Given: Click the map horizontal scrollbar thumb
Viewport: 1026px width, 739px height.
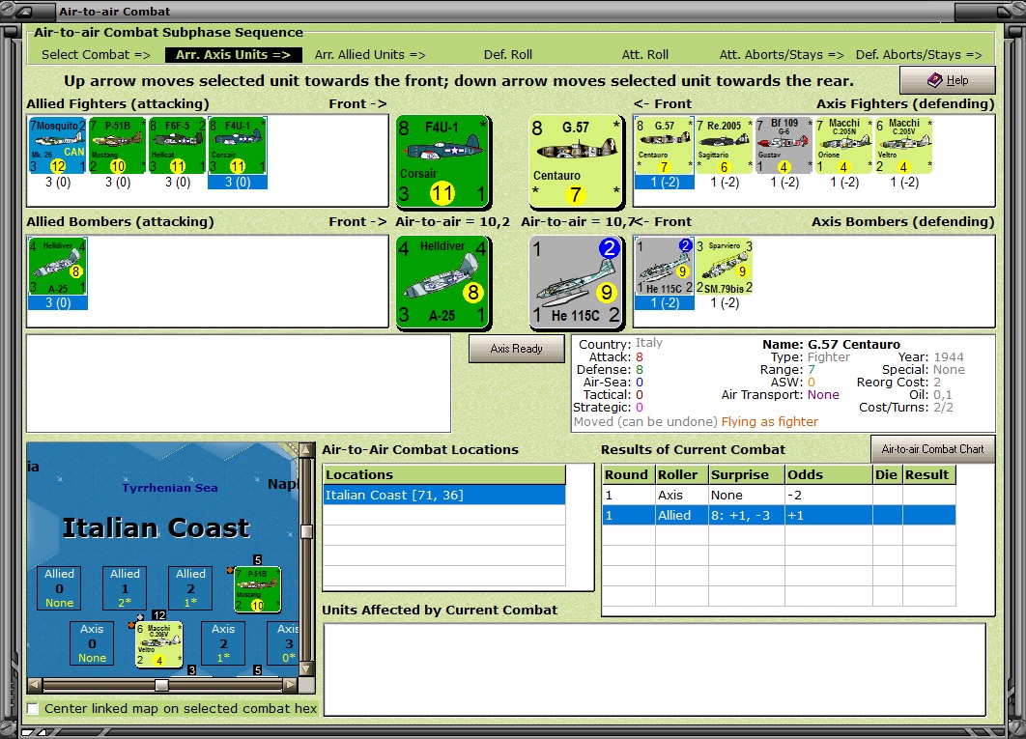Looking at the screenshot, I should click(161, 685).
